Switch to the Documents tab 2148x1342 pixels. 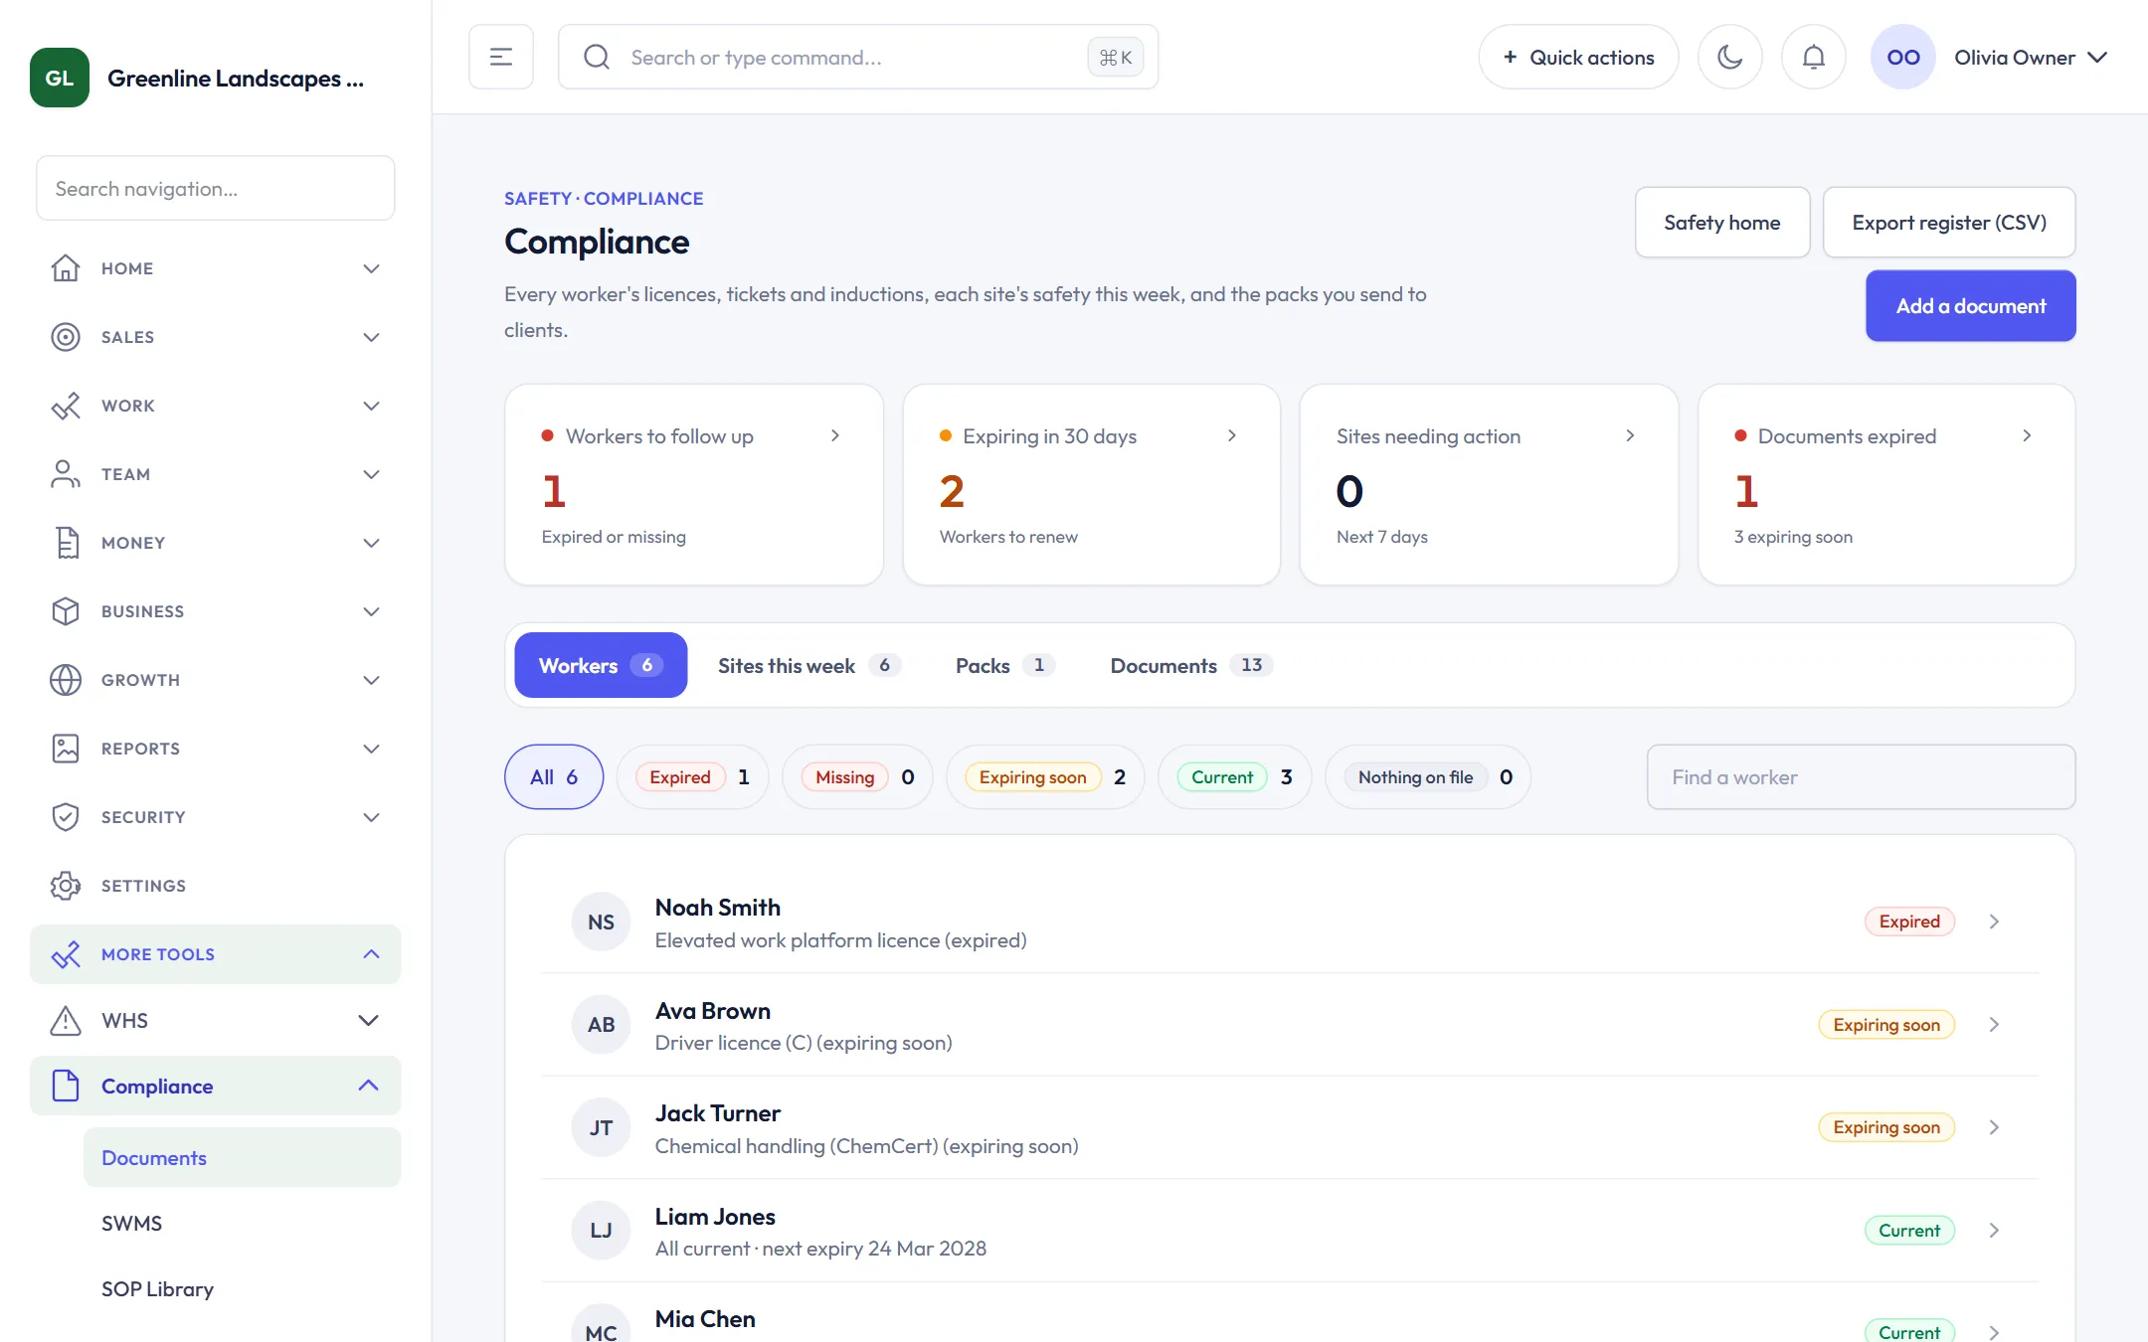tap(1190, 665)
